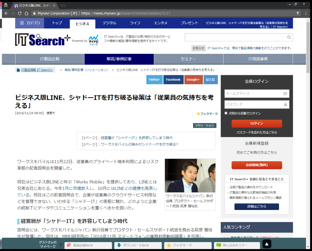Click the scroll-to-top arrow button
The height and width of the screenshot is (251, 312).
267,244
